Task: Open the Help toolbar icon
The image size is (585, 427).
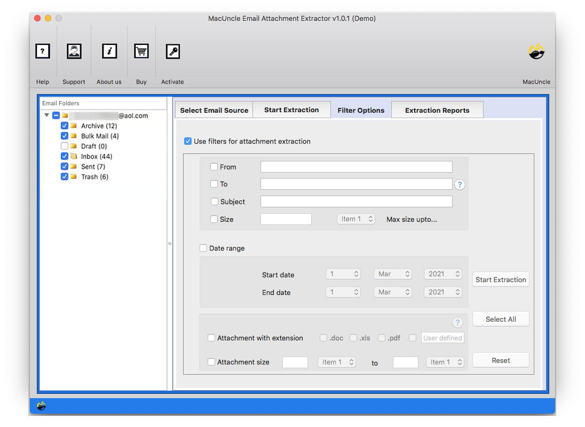Action: pyautogui.click(x=43, y=51)
